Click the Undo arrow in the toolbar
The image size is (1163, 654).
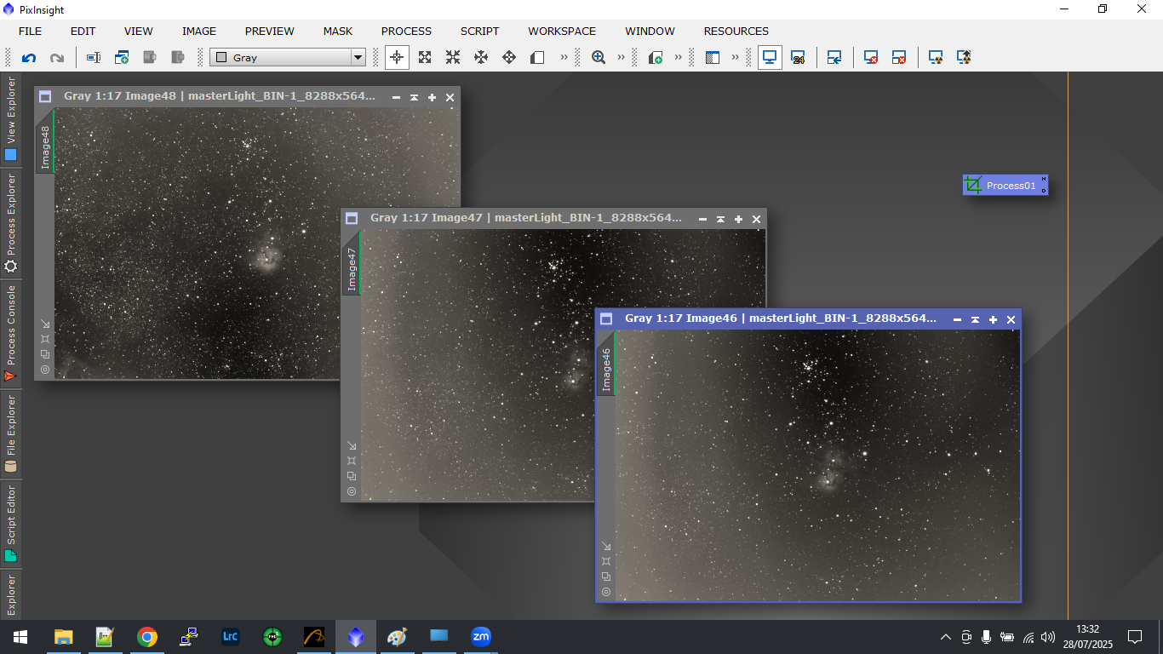pyautogui.click(x=29, y=58)
